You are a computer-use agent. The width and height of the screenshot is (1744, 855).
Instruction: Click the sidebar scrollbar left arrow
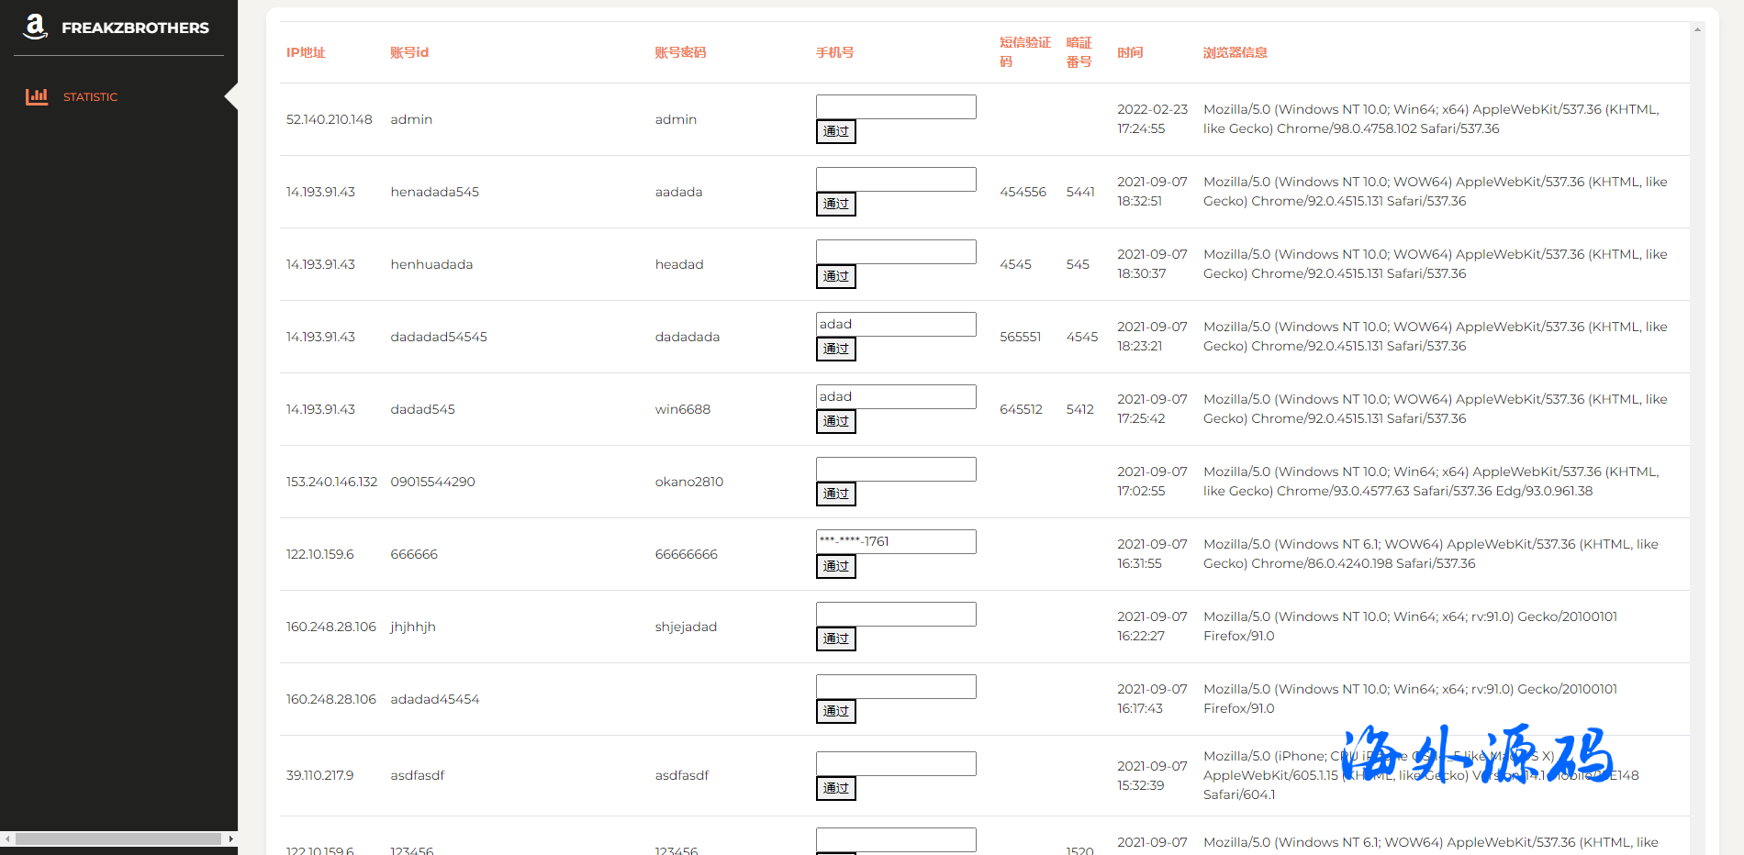click(7, 838)
